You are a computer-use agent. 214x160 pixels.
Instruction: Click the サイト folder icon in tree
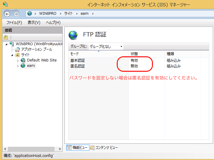[x=17, y=55]
